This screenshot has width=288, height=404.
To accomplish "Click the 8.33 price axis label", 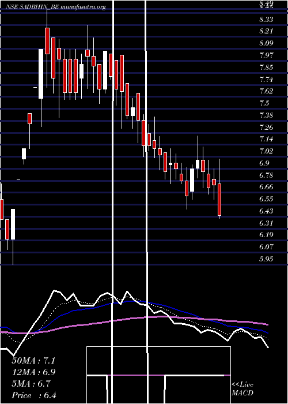I will [x=266, y=19].
